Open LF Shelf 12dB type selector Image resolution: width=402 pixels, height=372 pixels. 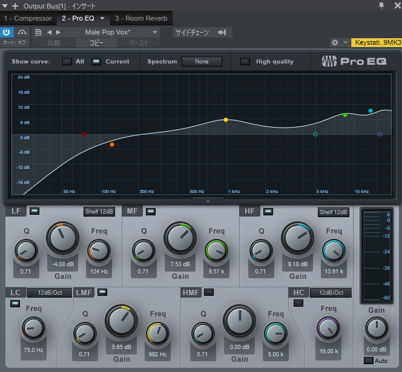99,212
